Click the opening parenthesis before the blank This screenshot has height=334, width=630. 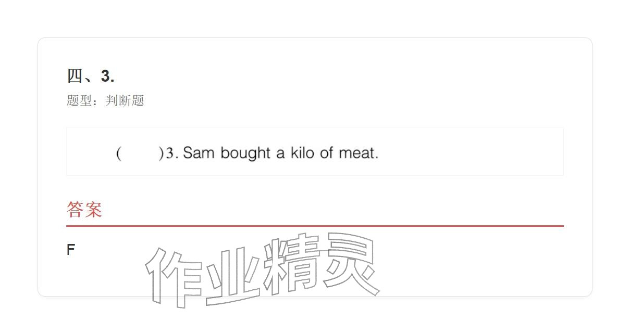coord(119,153)
